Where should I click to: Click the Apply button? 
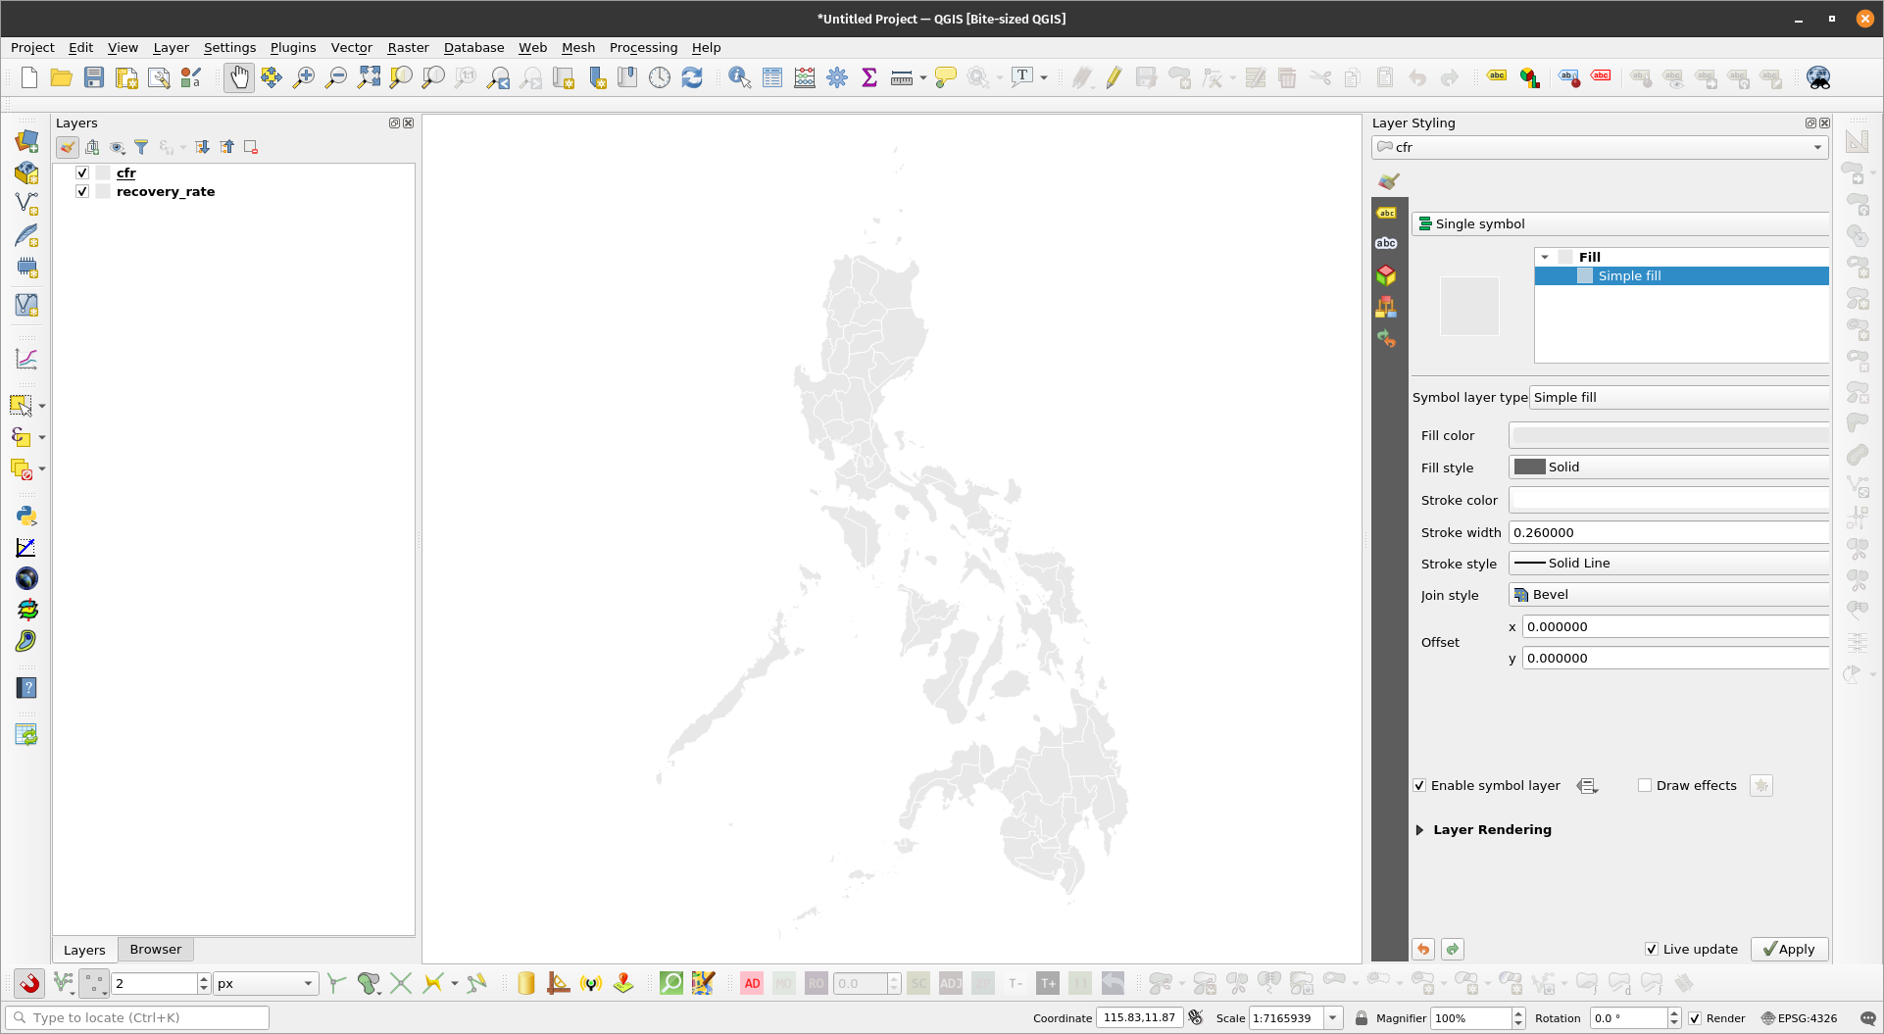coord(1789,949)
